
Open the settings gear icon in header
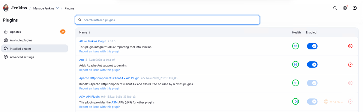click(345, 8)
